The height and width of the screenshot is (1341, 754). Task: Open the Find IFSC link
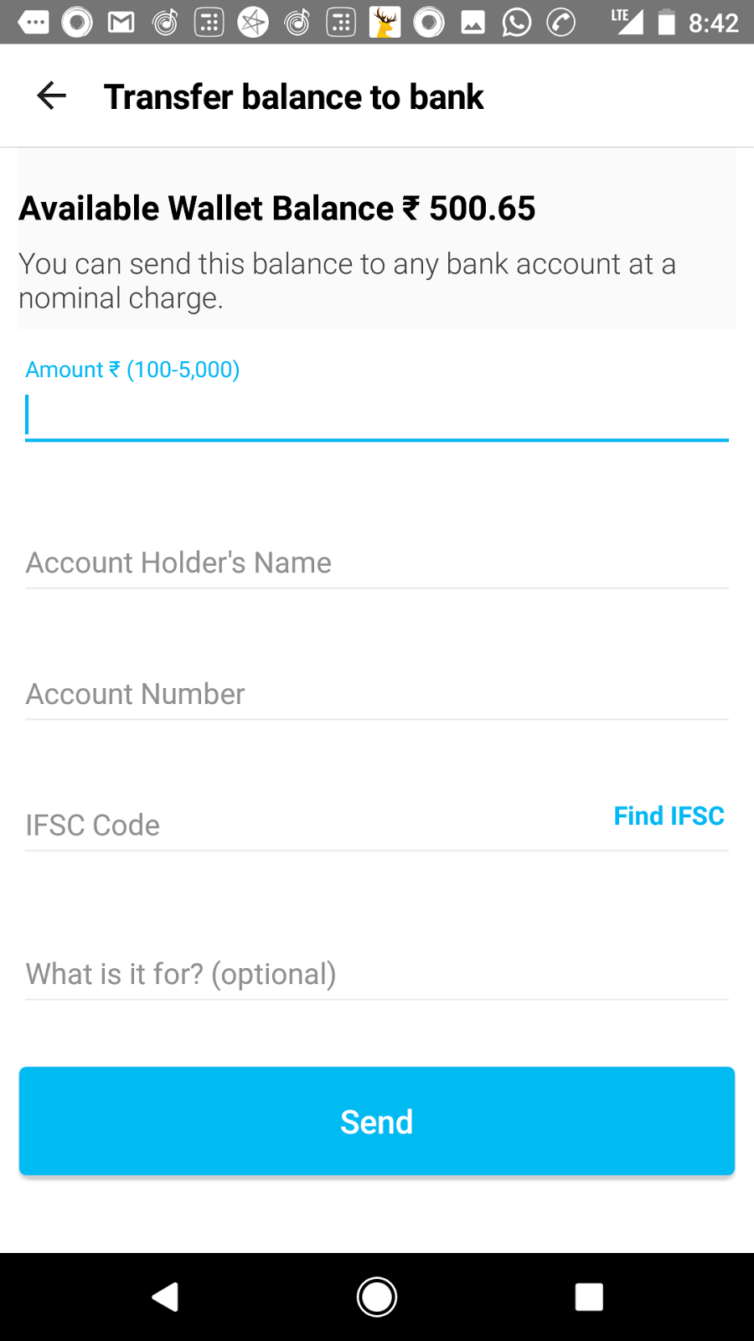669,815
